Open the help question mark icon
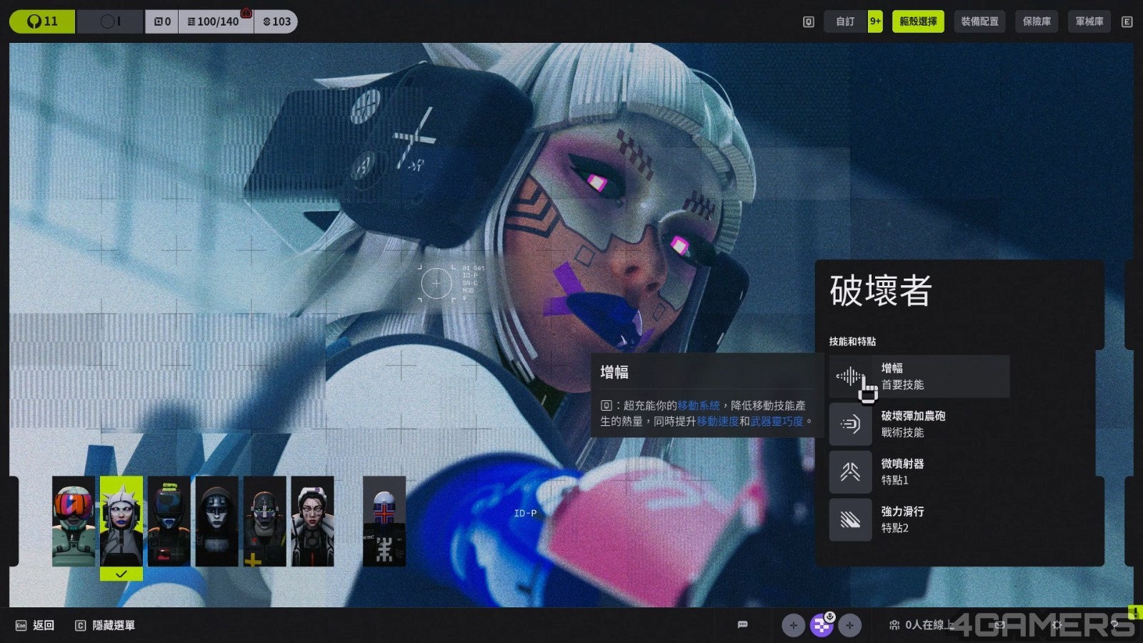 pos(1114,625)
